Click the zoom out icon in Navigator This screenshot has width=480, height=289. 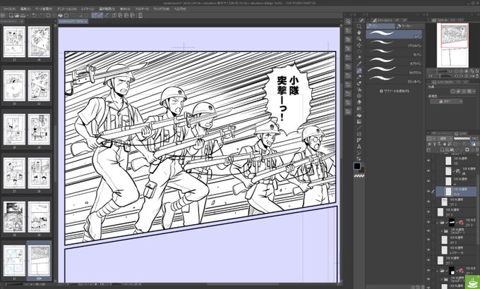(x=456, y=71)
